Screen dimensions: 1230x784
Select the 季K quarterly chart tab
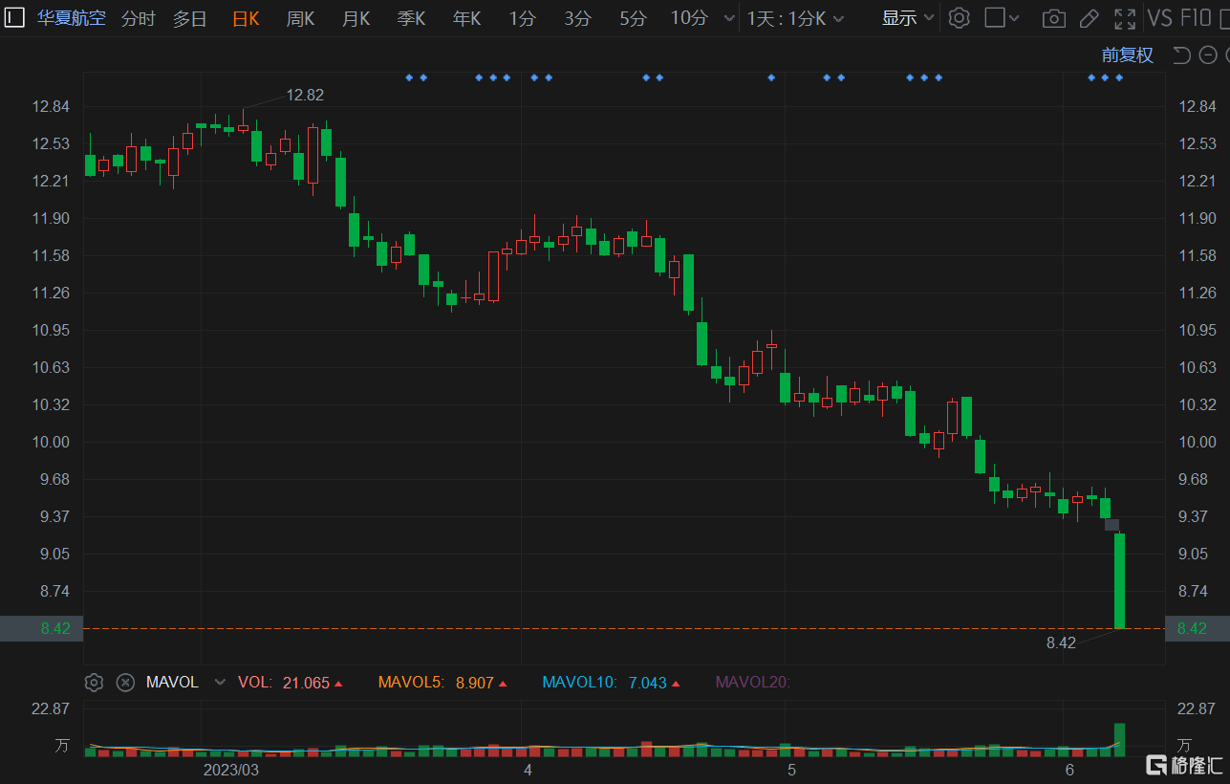pyautogui.click(x=412, y=18)
